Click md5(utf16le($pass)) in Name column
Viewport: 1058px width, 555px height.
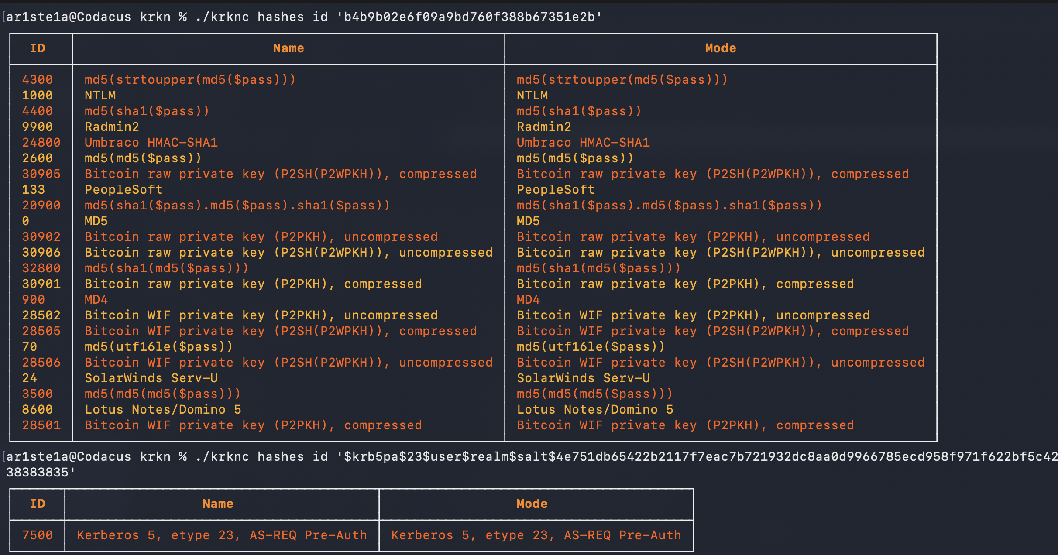click(159, 347)
